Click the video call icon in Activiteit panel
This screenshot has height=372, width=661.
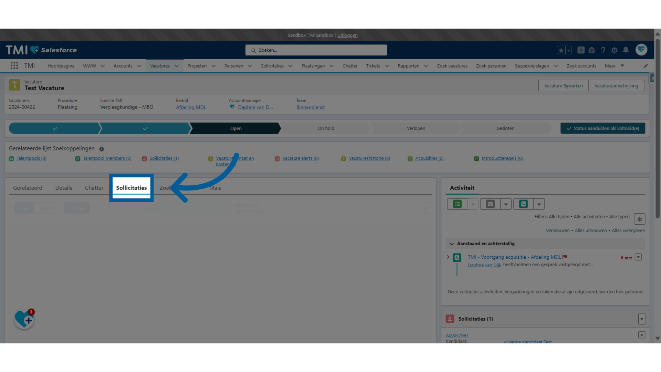[x=523, y=204]
